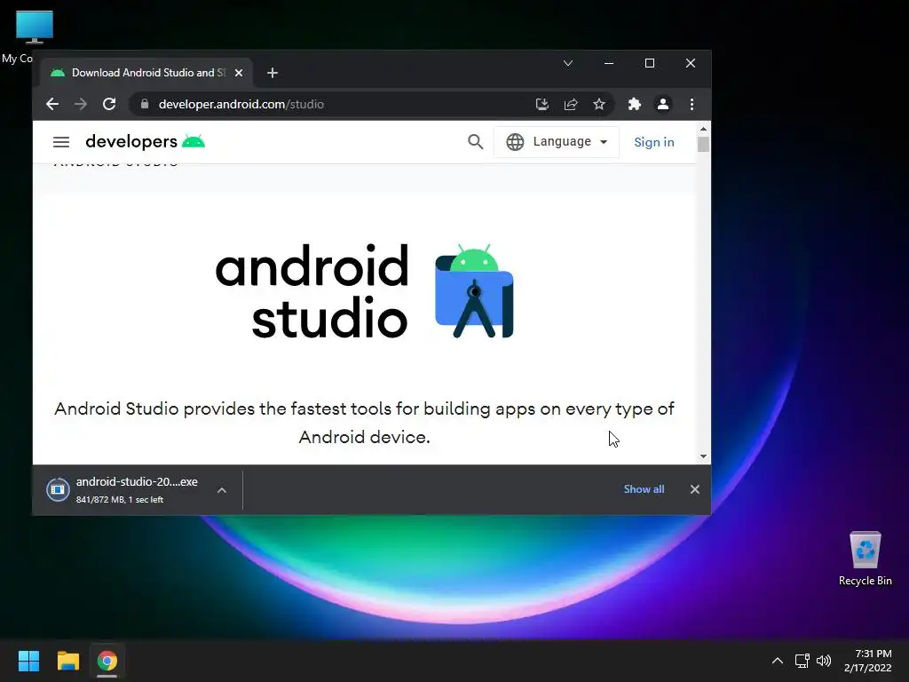
Task: Click the volume speaker tray icon
Action: (x=823, y=661)
